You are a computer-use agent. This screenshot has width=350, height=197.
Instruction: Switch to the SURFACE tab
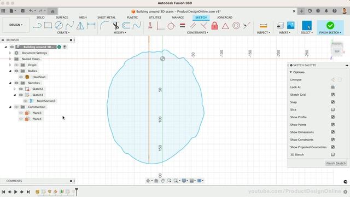62,18
